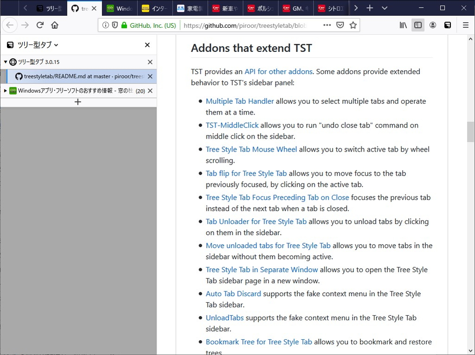Select ツリー型タブ 3.0.15 in sidebar

point(78,62)
